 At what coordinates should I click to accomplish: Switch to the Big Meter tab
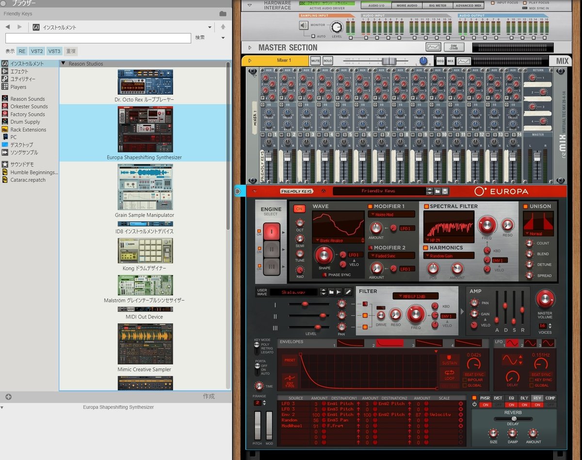tap(438, 5)
